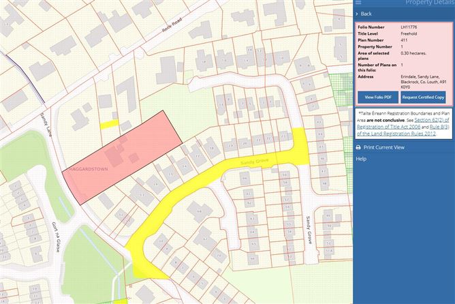This screenshot has width=455, height=304.
Task: Open the hamburger menu icon
Action: [358, 3]
